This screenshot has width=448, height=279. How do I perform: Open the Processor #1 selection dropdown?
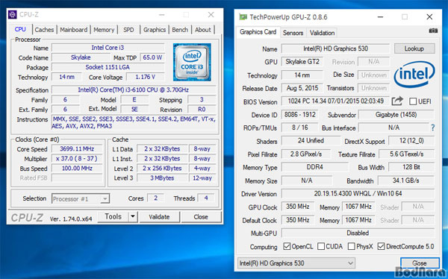81,198
